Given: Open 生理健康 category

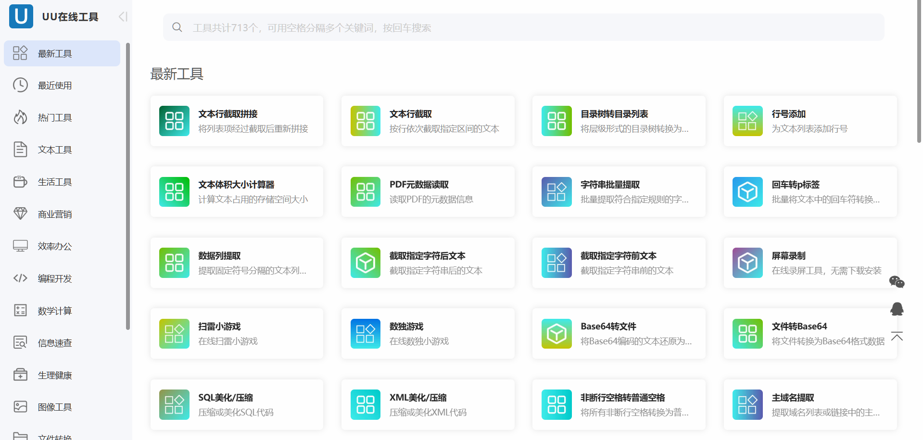Looking at the screenshot, I should click(62, 375).
